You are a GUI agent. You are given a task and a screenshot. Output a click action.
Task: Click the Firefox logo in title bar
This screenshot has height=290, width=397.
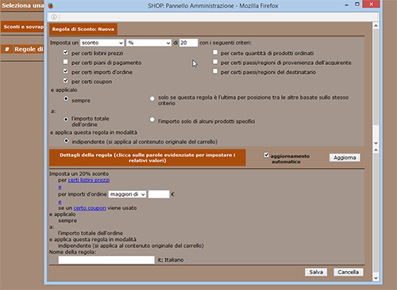click(51, 6)
